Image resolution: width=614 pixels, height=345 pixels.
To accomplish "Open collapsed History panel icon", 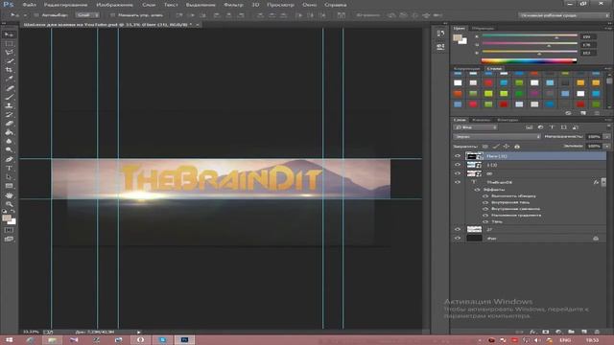I will 440,34.
